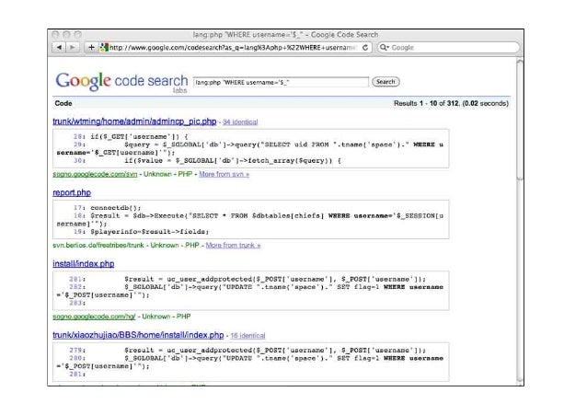Click the 'Code' section heading
Screen dimensions: 587x415
pyautogui.click(x=63, y=103)
